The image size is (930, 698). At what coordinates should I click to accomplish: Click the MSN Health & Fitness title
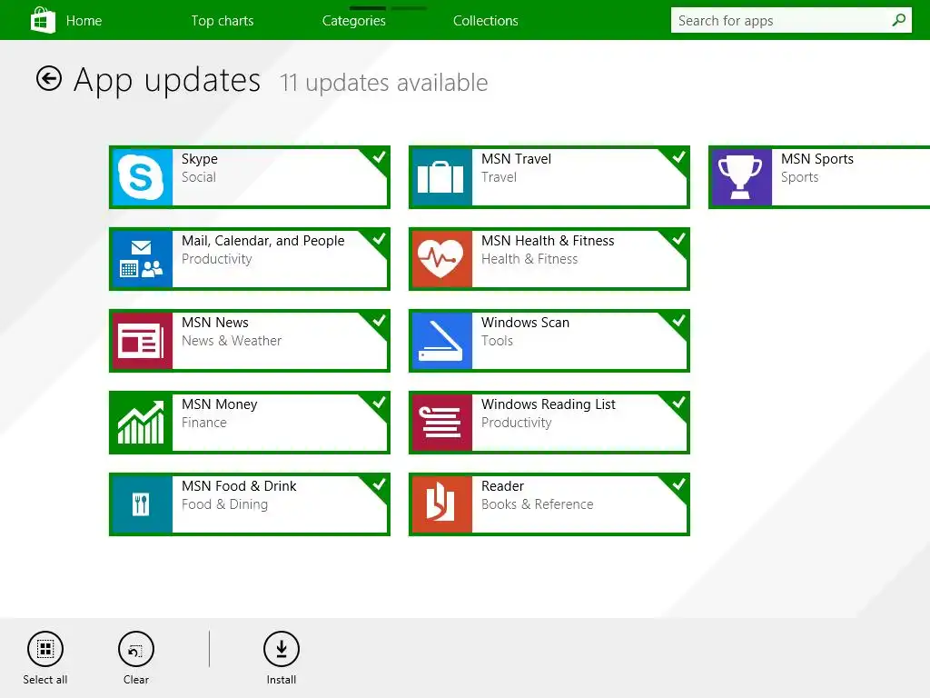pyautogui.click(x=548, y=240)
